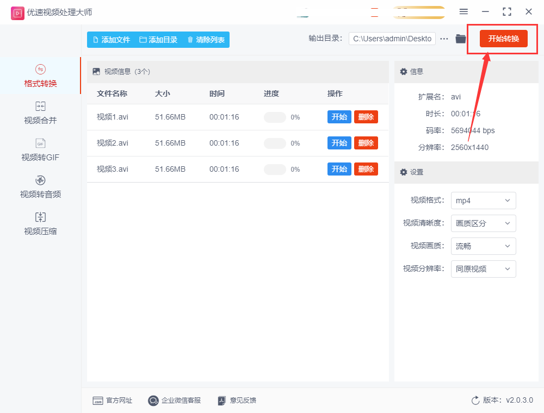The image size is (544, 413).
Task: Delete 视频3.avi from the list
Action: [366, 169]
